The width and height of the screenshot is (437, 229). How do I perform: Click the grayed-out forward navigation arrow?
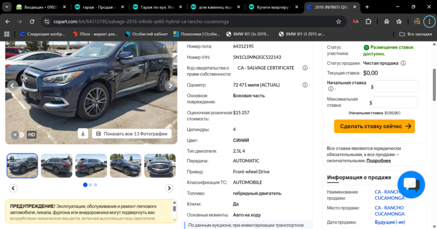(x=20, y=21)
